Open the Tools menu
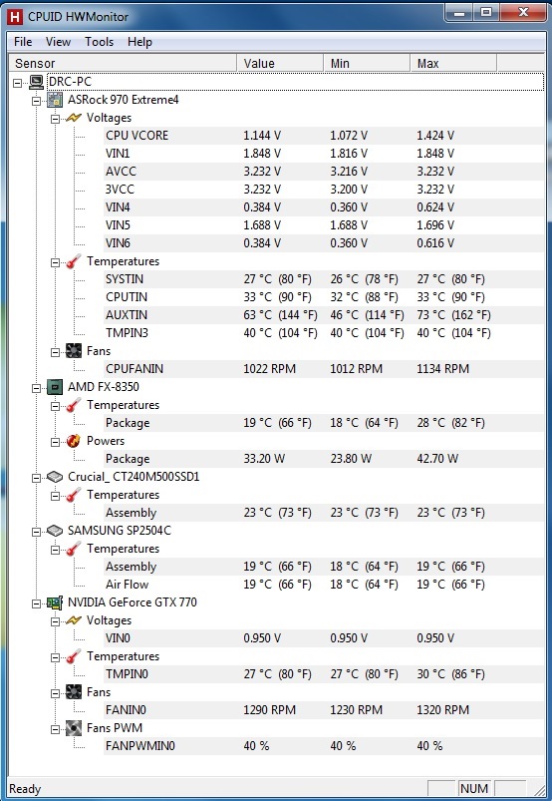The width and height of the screenshot is (552, 801). (x=99, y=42)
